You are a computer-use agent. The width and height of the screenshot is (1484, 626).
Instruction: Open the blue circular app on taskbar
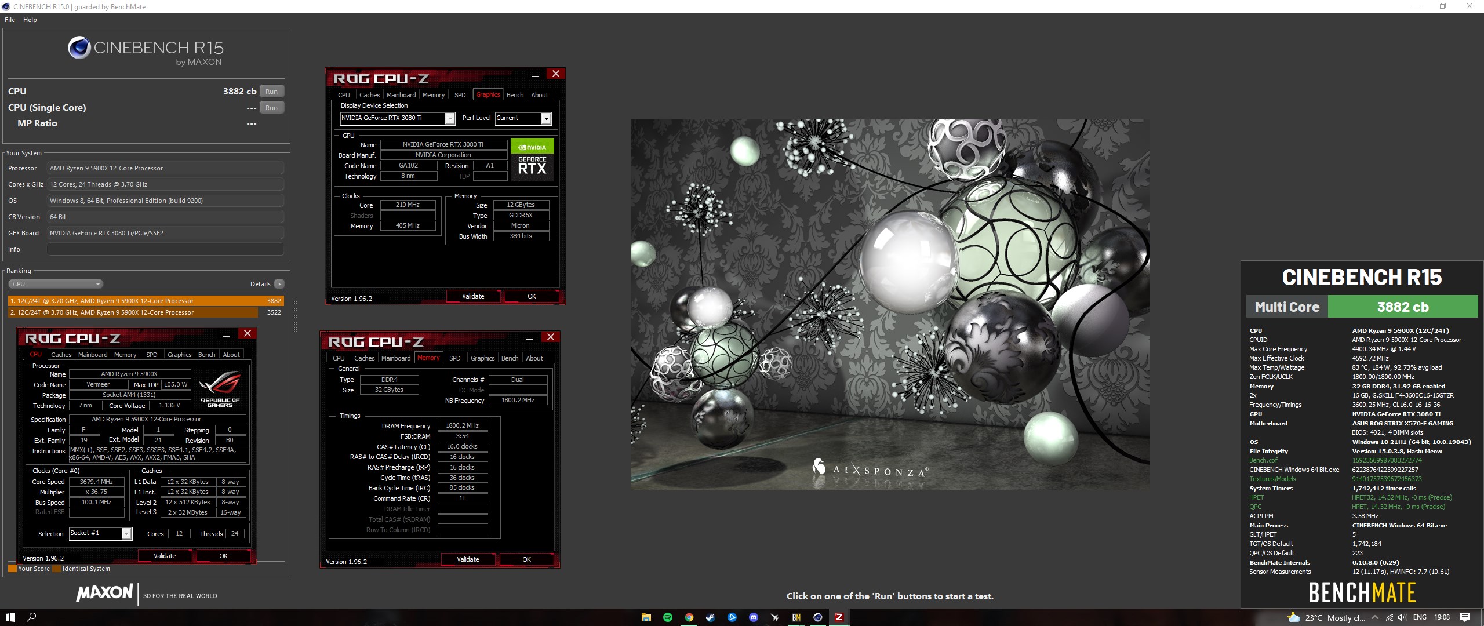pyautogui.click(x=732, y=617)
